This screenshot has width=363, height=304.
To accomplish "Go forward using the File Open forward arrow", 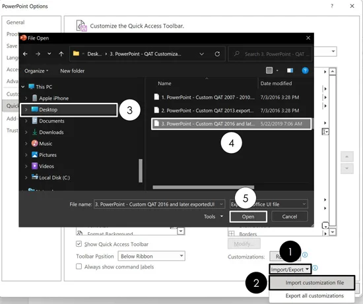I will (x=38, y=54).
